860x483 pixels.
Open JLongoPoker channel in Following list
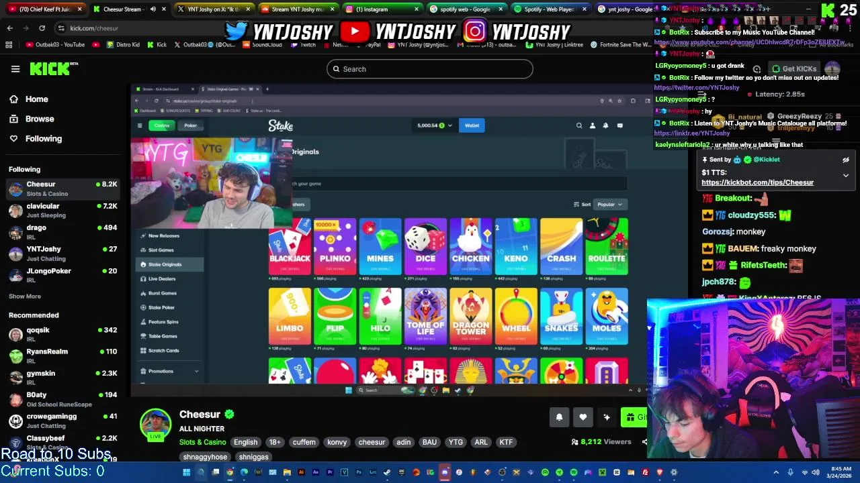pos(62,275)
